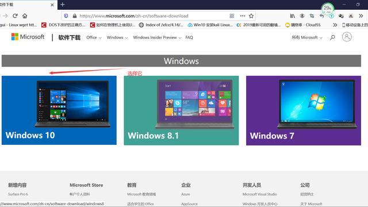The width and height of the screenshot is (368, 207).
Task: Open the Windows 开发人员中心 footer link
Action: coord(260,204)
